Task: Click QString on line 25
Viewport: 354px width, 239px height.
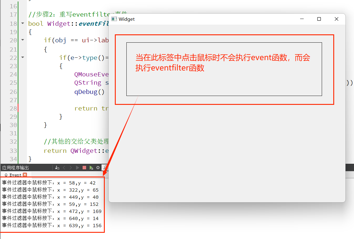Action: pyautogui.click(x=88, y=83)
